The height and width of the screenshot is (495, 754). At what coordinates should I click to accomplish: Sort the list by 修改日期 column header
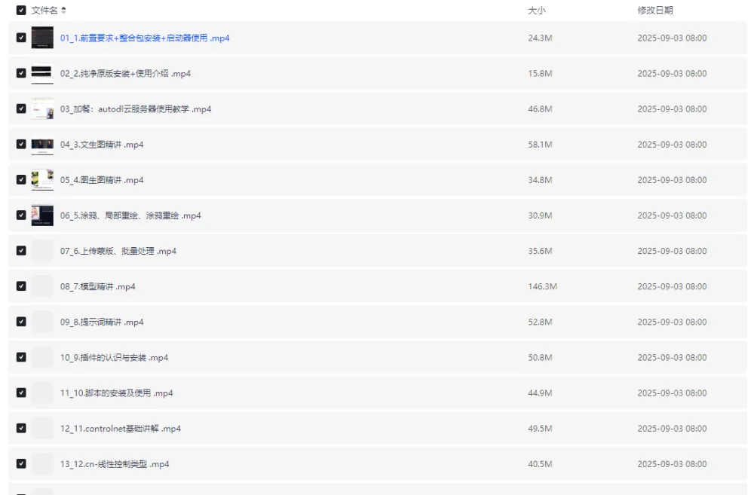[655, 10]
